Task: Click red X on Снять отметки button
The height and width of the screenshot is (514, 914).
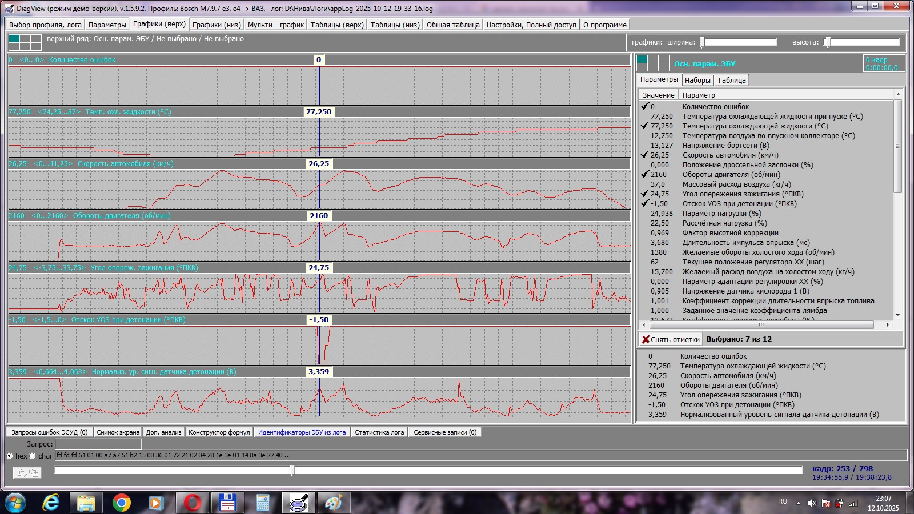Action: [646, 339]
